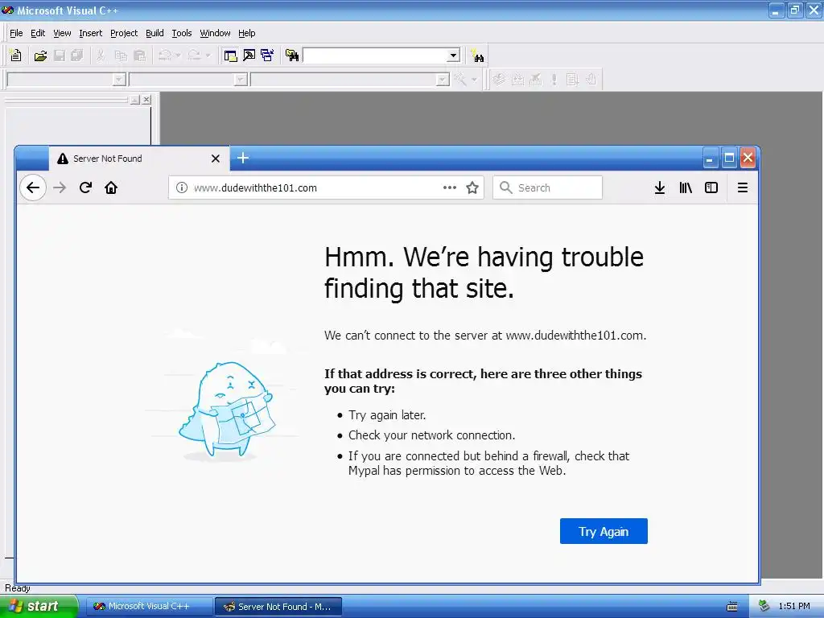Click the Copy icon in toolbar
This screenshot has height=618, width=824.
click(121, 56)
